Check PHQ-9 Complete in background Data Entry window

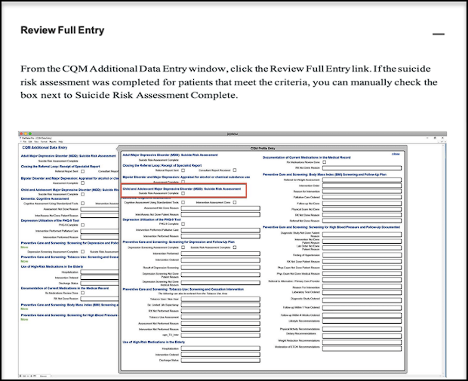(83, 225)
